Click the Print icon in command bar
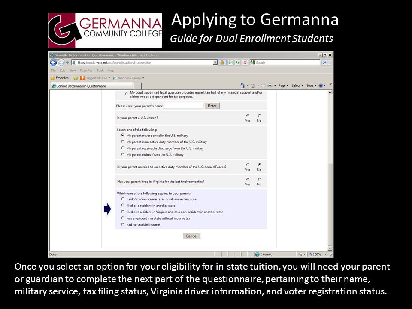Viewport: 412px width, 309px height. [x=270, y=86]
